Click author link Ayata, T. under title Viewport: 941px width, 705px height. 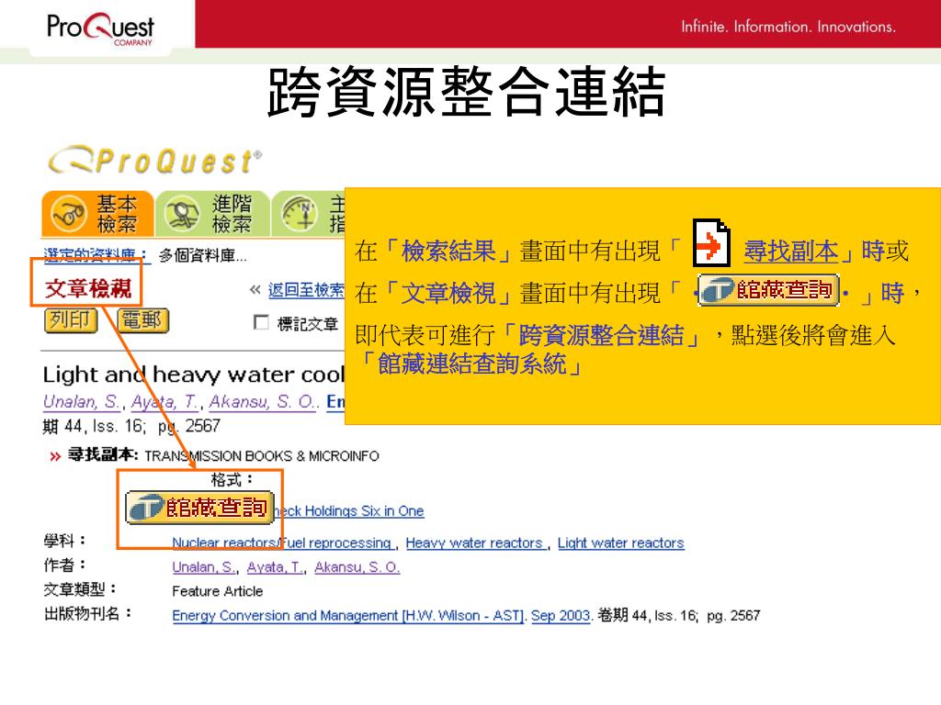tap(164, 402)
